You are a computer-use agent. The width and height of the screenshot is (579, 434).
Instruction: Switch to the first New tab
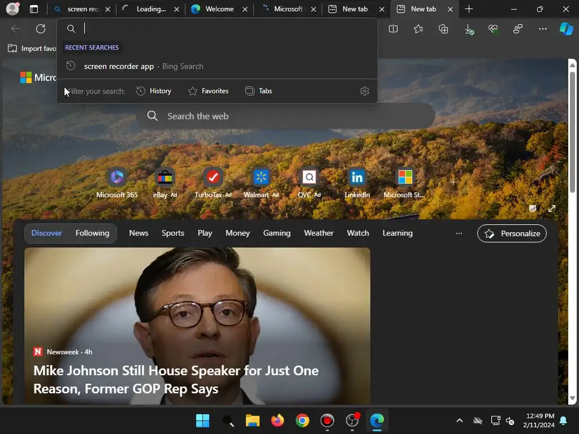pyautogui.click(x=351, y=9)
